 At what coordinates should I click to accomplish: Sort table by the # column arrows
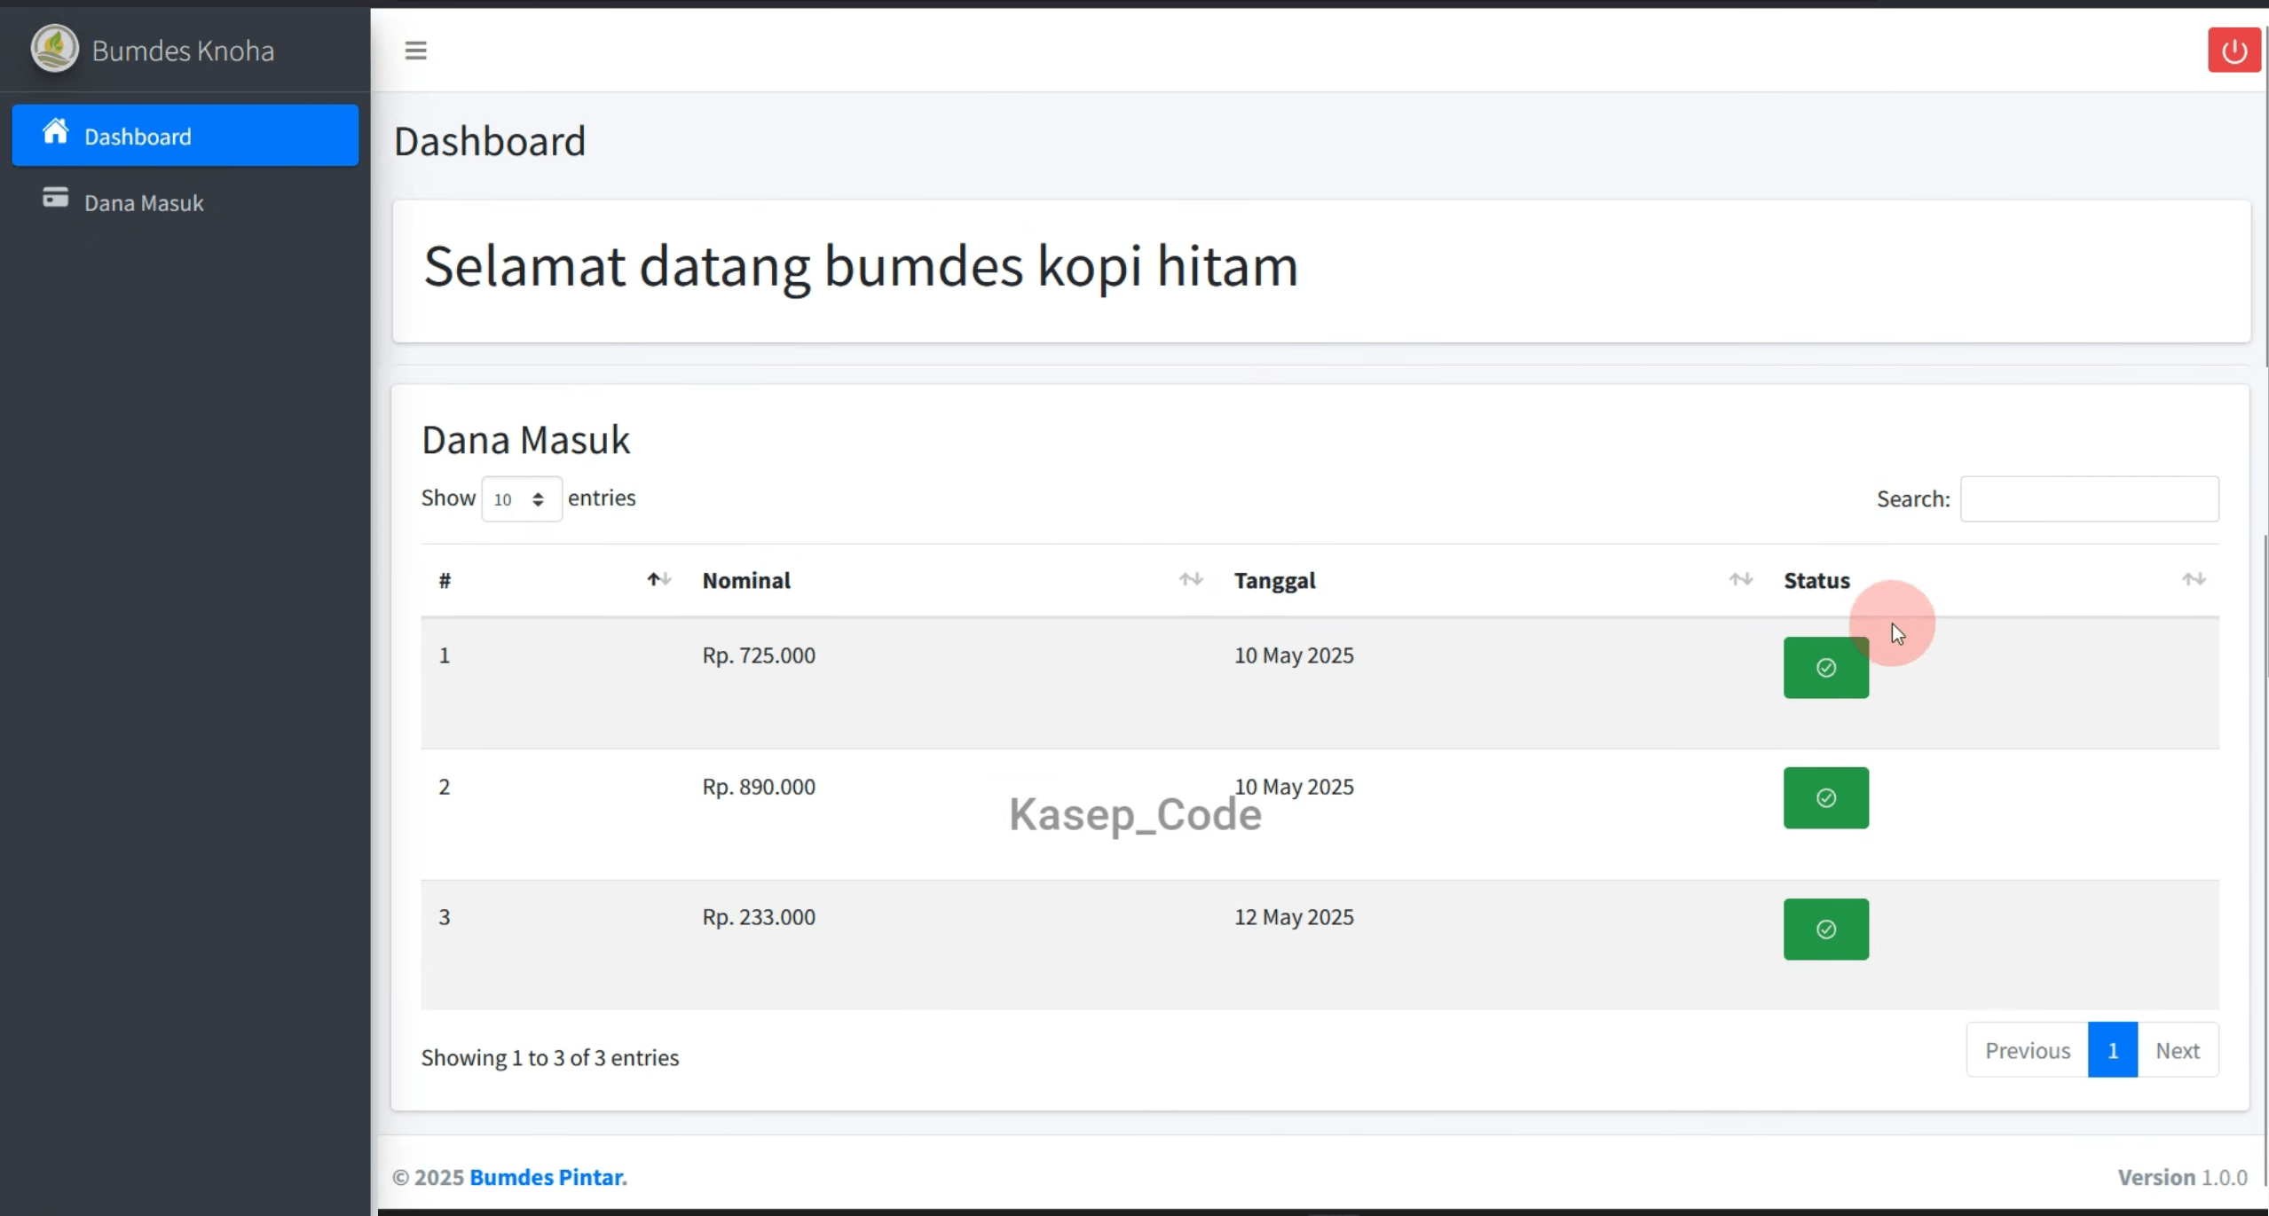pyautogui.click(x=658, y=579)
